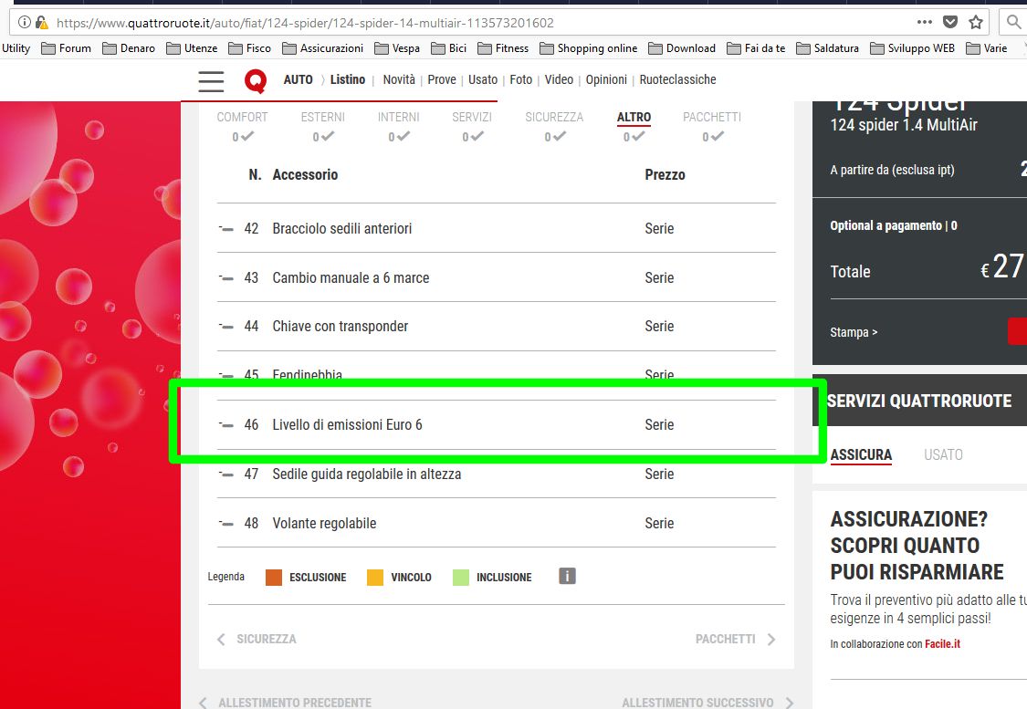Screen dimensions: 1027x709
Task: Open ALLESTIMENTO PRECEDENTE link
Action: (285, 703)
